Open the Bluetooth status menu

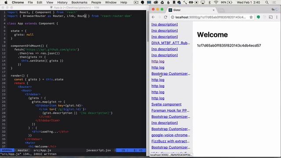[x=209, y=2]
